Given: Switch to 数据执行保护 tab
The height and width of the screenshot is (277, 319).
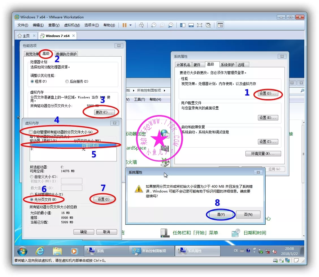Looking at the screenshot, I should (x=66, y=54).
